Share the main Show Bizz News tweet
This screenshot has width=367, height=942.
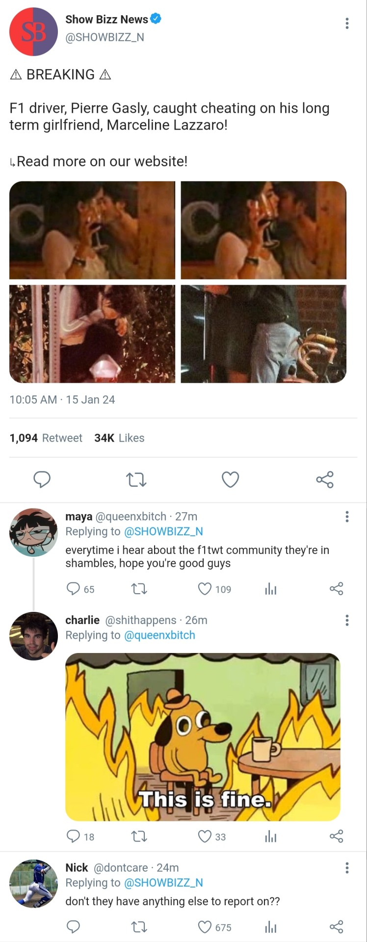325,479
